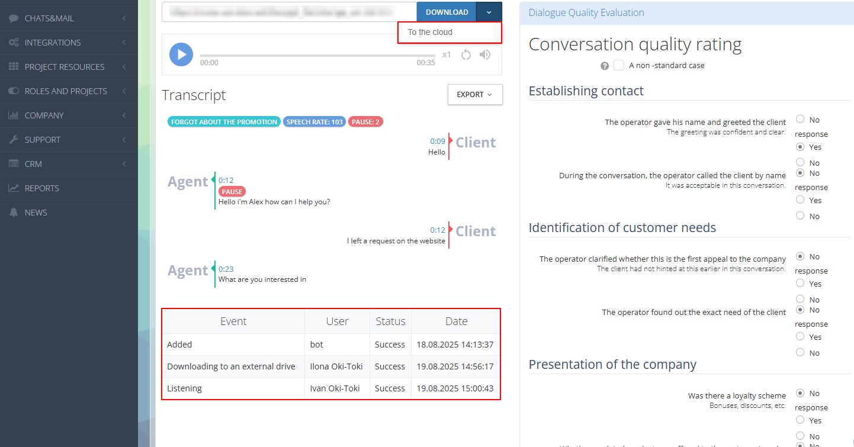Screen dimensions: 854x447
Task: Play the call recording audio
Action: point(181,54)
